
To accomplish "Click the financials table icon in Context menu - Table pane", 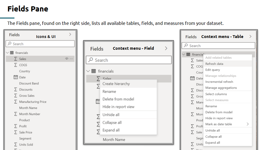I will click(x=188, y=54).
